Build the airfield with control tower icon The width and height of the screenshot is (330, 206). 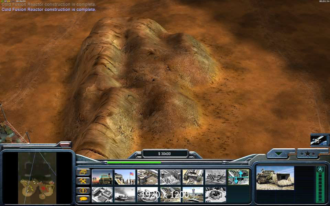pos(193,195)
